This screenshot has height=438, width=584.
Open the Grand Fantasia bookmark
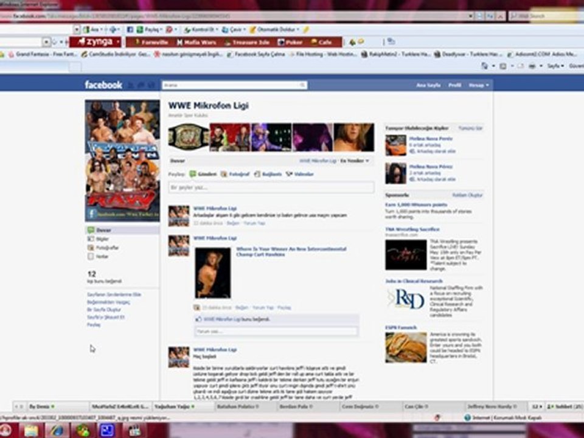click(43, 54)
